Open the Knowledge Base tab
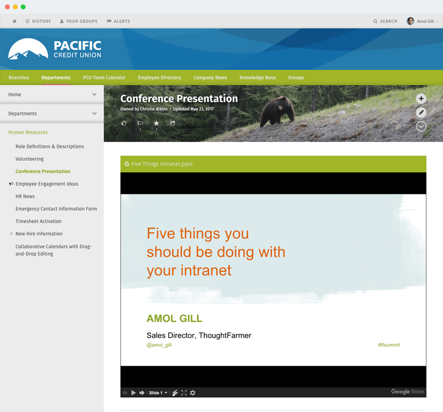This screenshot has height=412, width=443. coord(257,77)
